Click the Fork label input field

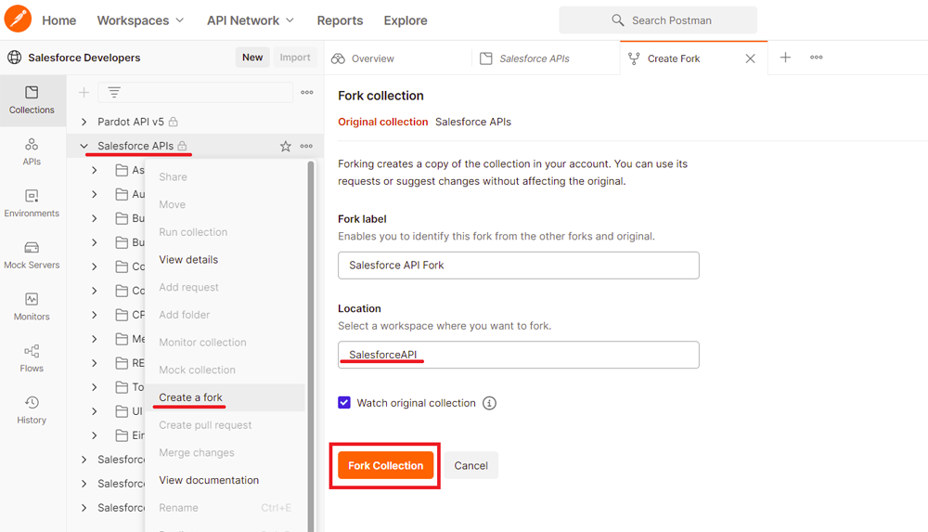click(x=519, y=266)
